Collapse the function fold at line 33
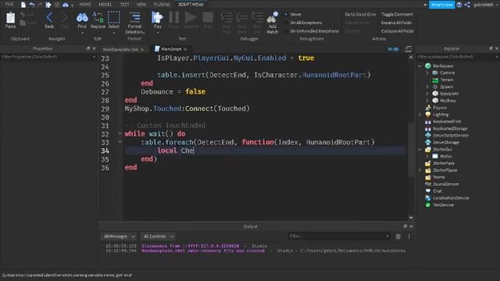Viewport: 500px width, 281px height. tap(120, 142)
